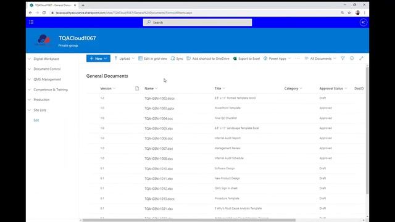
Task: Open file TQA-GEN-1011.xlsx
Action: (x=159, y=179)
